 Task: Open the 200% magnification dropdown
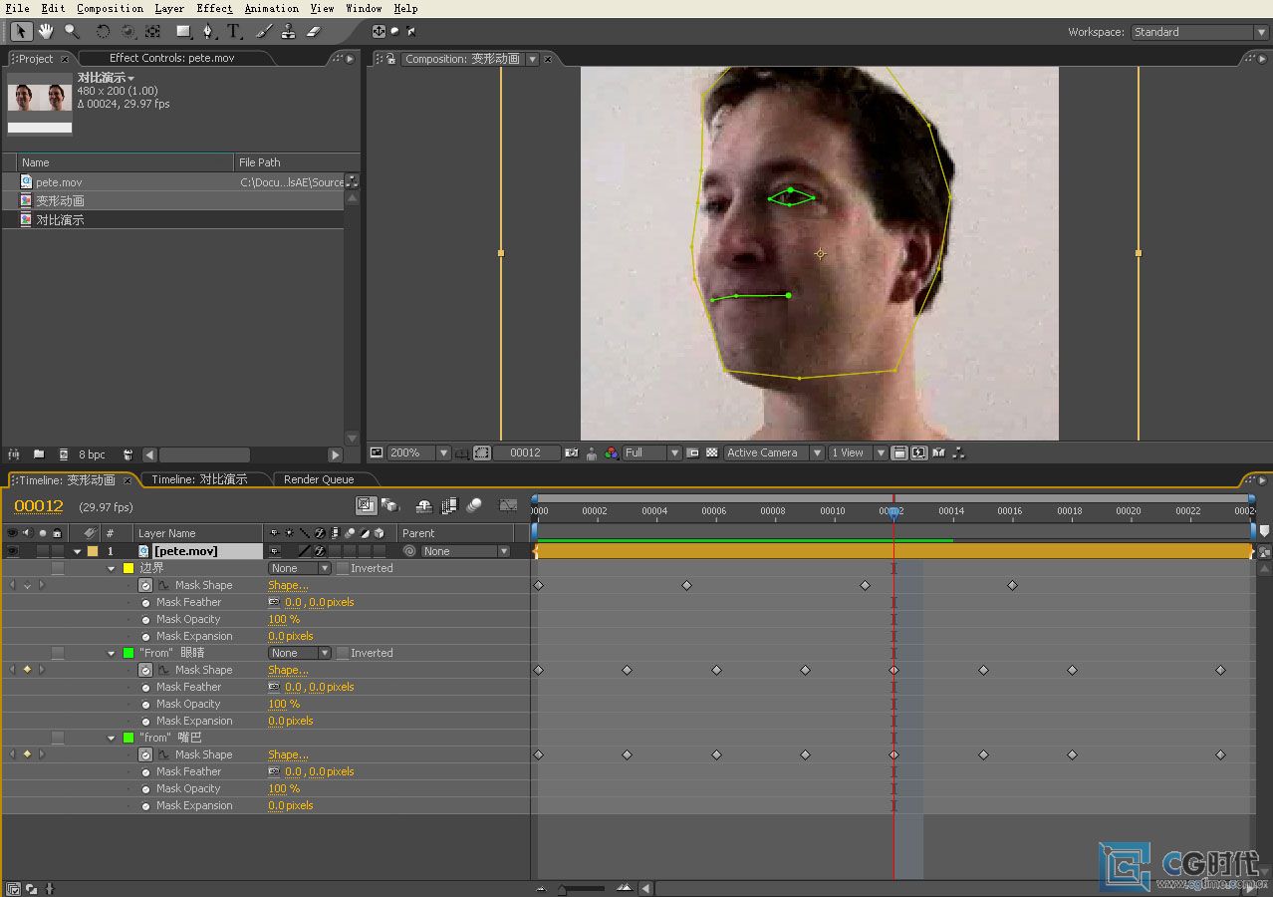point(418,452)
